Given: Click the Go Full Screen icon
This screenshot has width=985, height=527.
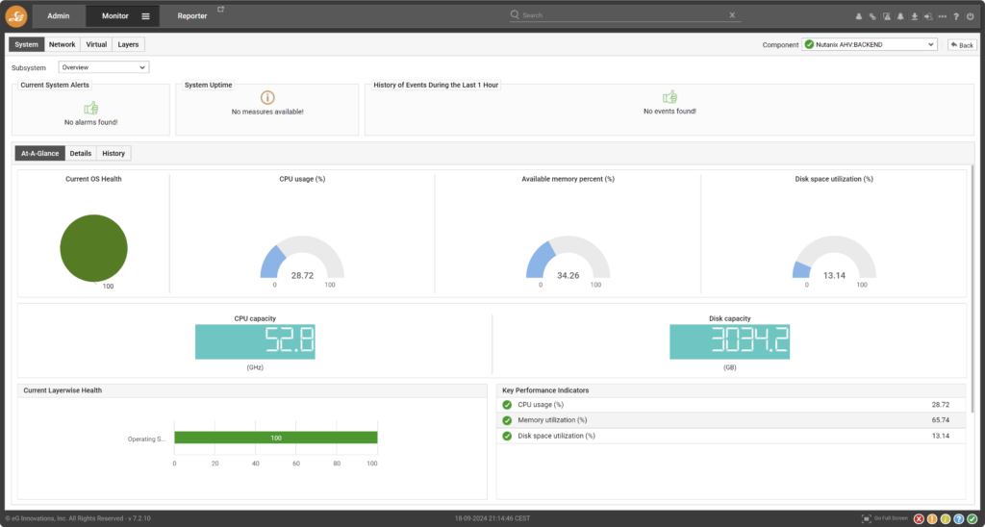Looking at the screenshot, I should [867, 519].
